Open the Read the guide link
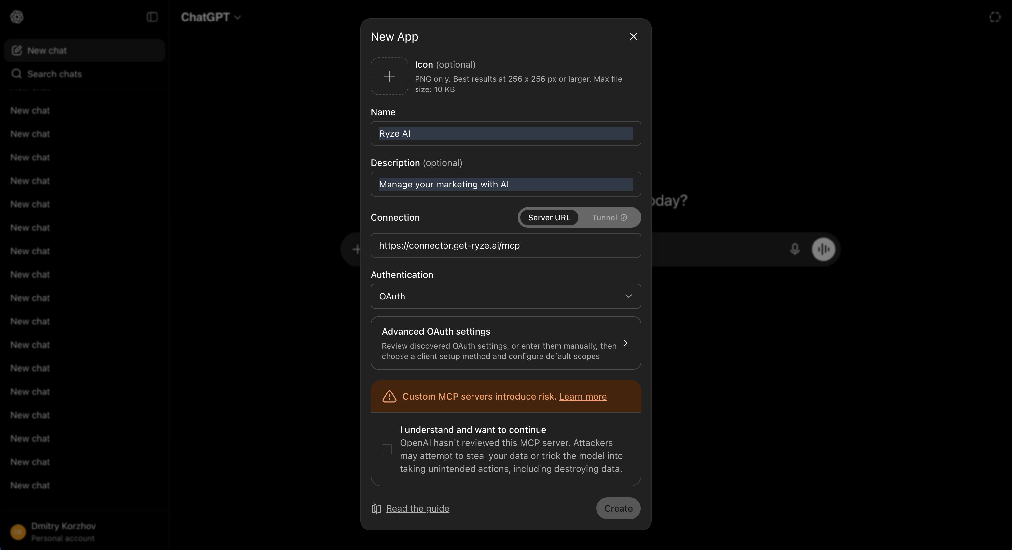This screenshot has height=550, width=1012. tap(417, 508)
